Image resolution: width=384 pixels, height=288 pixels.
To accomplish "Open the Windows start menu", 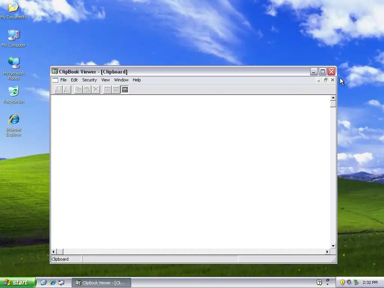I will click(18, 283).
